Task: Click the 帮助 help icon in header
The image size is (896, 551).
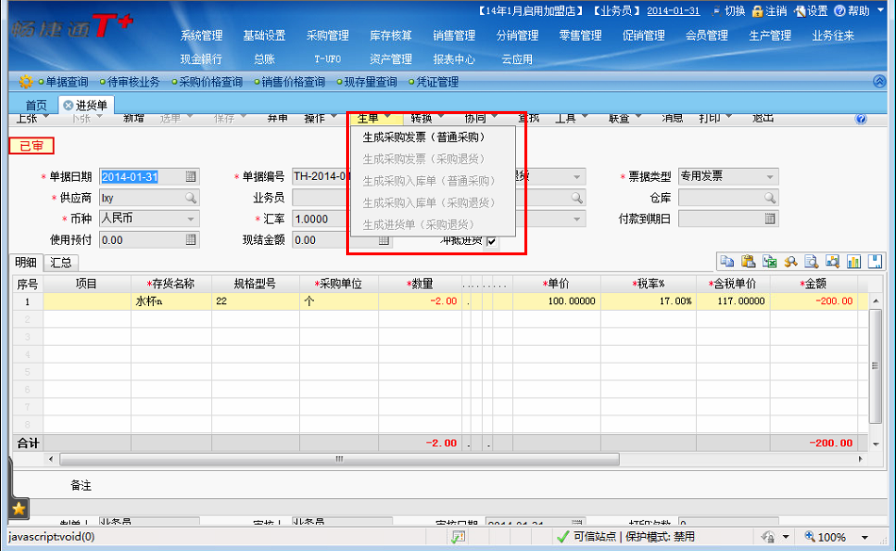Action: (840, 11)
